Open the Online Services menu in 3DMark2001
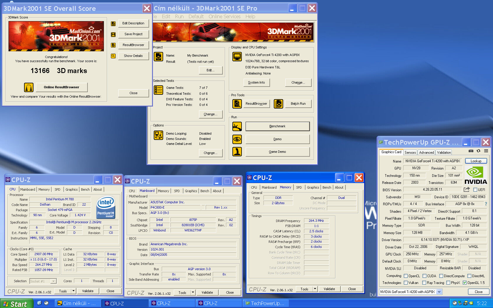493x308 pixels. click(x=224, y=16)
